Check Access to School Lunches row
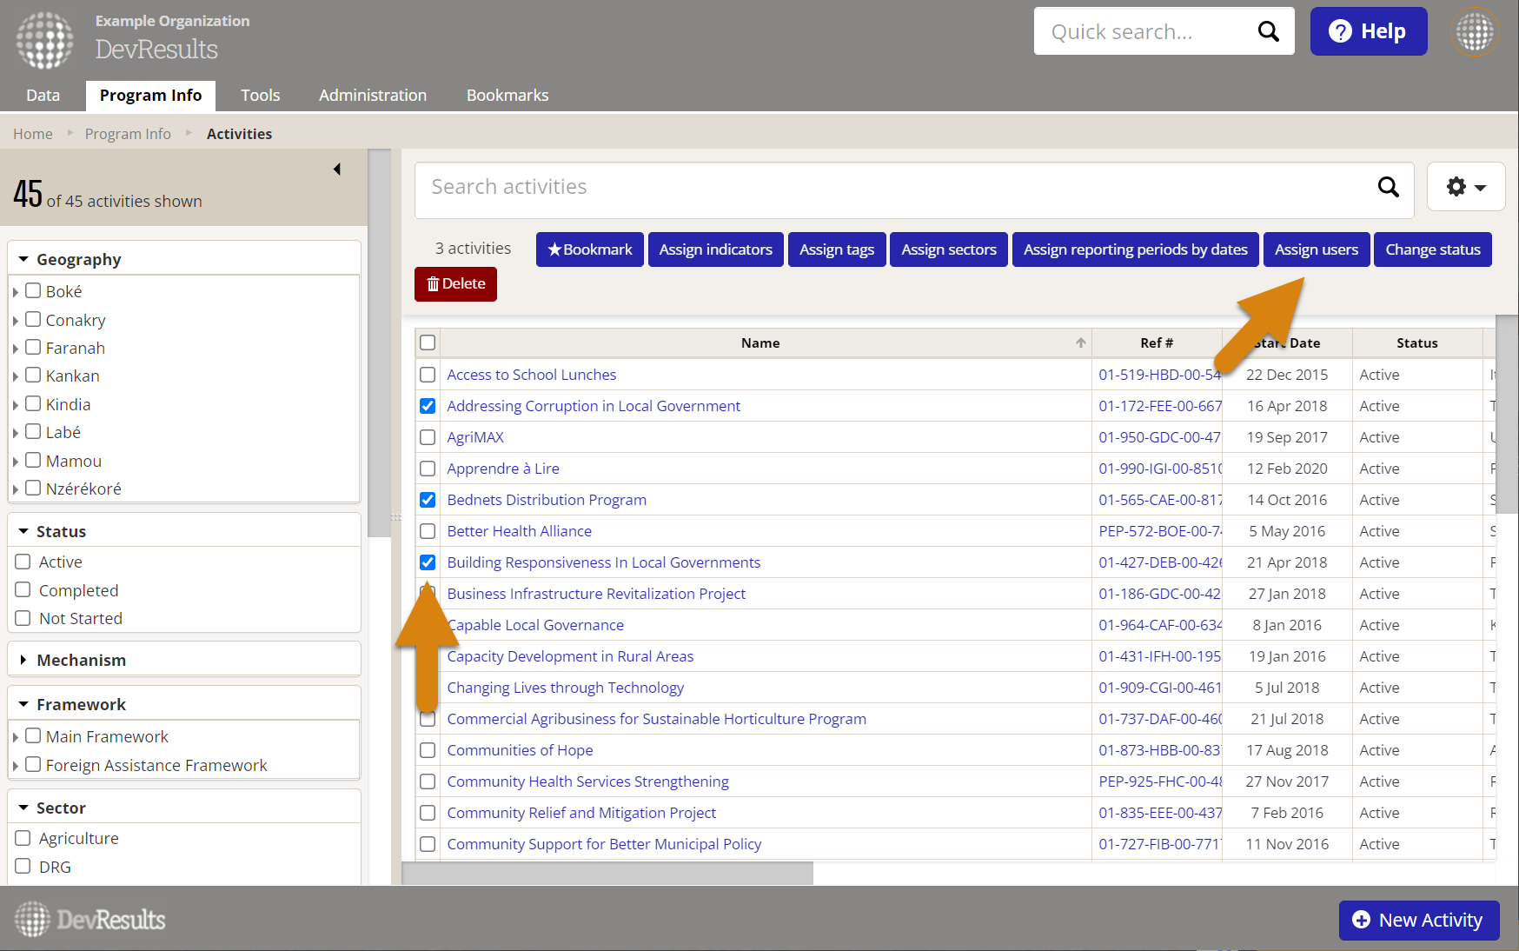The width and height of the screenshot is (1519, 951). click(428, 375)
